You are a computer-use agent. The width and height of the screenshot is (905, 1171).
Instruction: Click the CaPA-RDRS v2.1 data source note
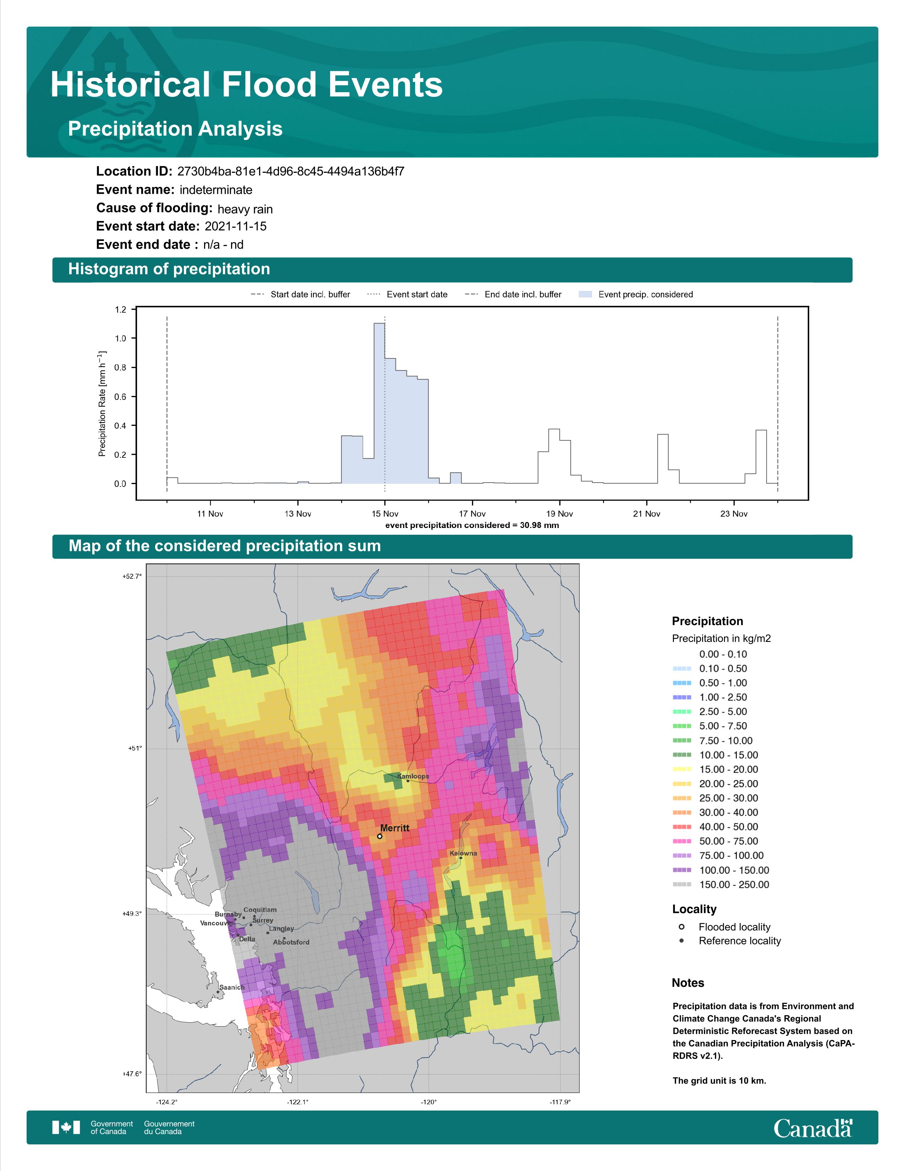click(x=763, y=1031)
